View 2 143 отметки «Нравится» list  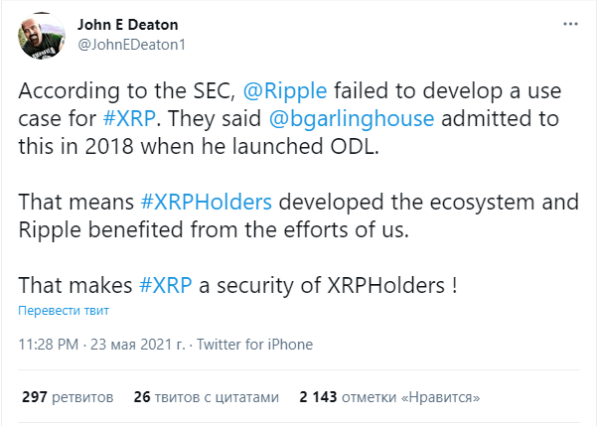pos(389,397)
